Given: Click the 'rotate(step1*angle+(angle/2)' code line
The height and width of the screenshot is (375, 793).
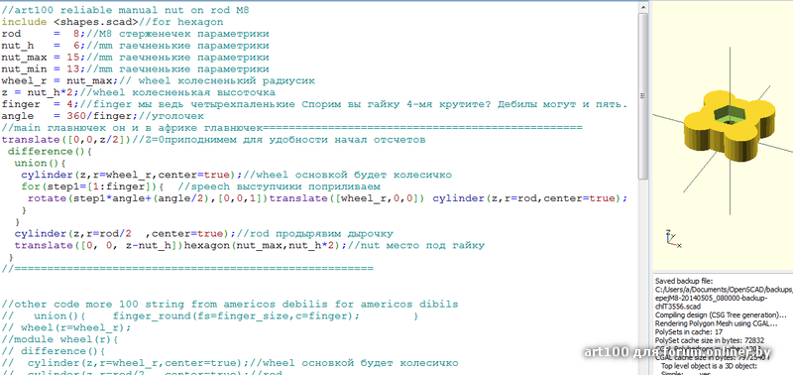Looking at the screenshot, I should pyautogui.click(x=327, y=198).
